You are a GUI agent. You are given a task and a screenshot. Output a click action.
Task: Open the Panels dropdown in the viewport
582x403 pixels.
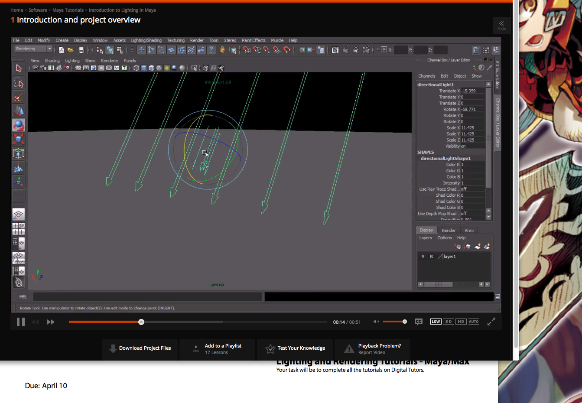[x=130, y=61]
